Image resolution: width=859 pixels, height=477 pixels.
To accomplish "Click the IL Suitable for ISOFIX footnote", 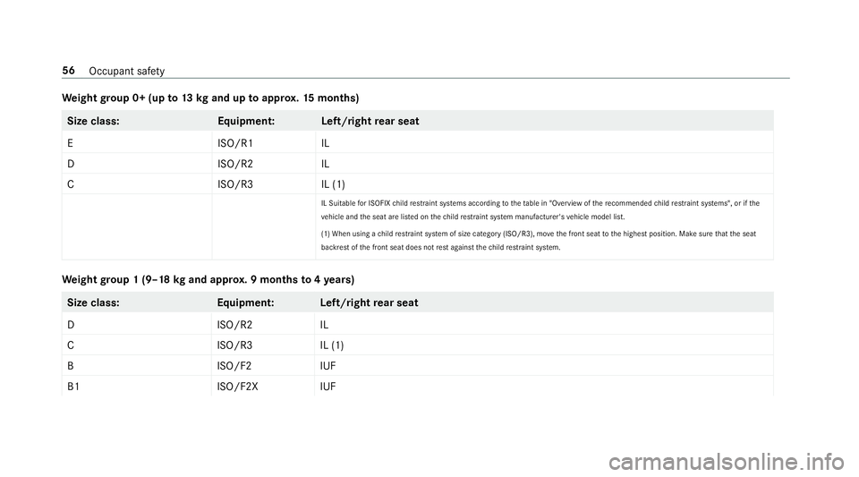I will pyautogui.click(x=540, y=209).
